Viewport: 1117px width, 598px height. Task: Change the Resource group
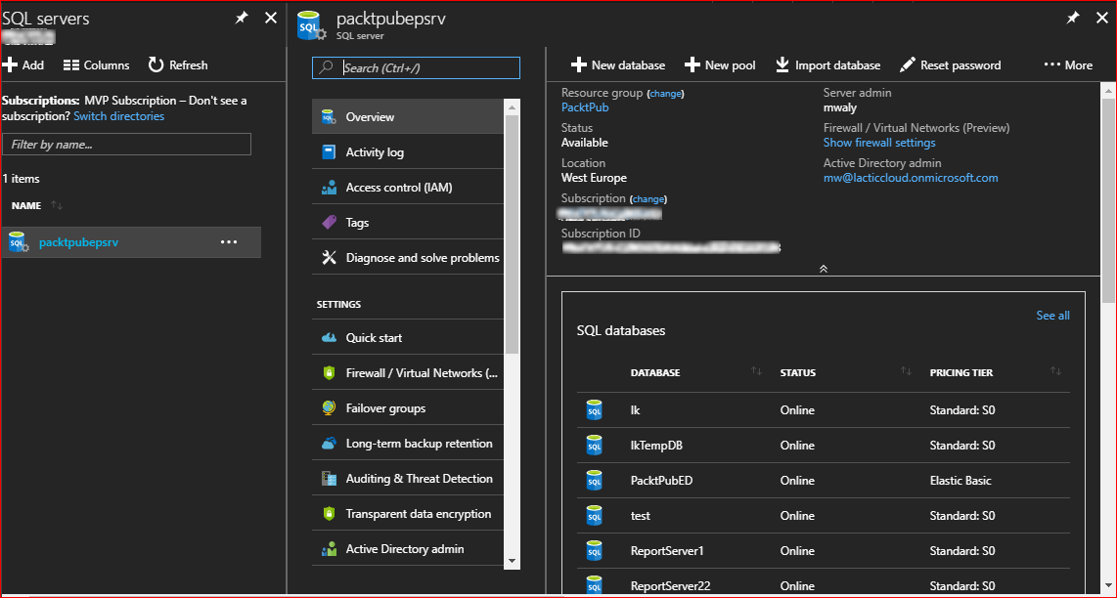(665, 93)
